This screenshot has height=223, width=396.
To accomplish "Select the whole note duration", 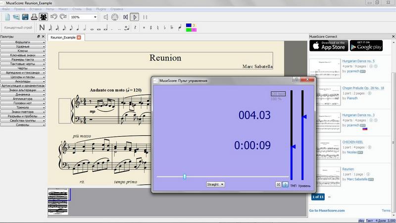I will [x=92, y=28].
